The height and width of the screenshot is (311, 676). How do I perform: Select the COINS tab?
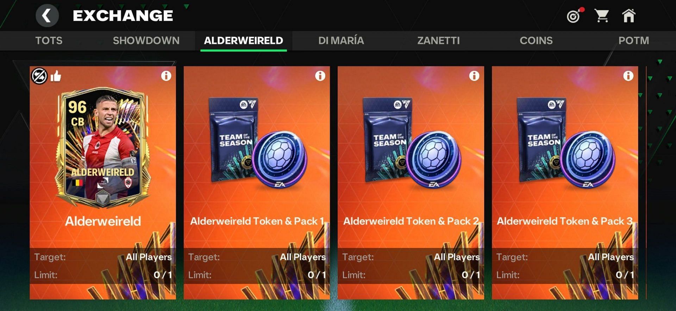[x=536, y=41]
